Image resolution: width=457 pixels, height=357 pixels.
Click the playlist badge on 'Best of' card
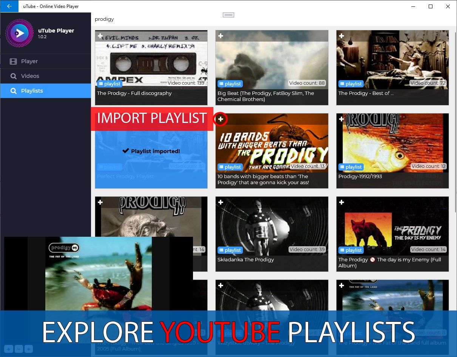[351, 84]
